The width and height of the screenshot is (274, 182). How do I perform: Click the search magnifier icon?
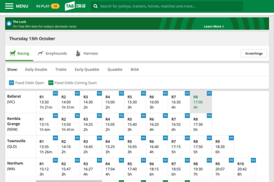tap(95, 6)
